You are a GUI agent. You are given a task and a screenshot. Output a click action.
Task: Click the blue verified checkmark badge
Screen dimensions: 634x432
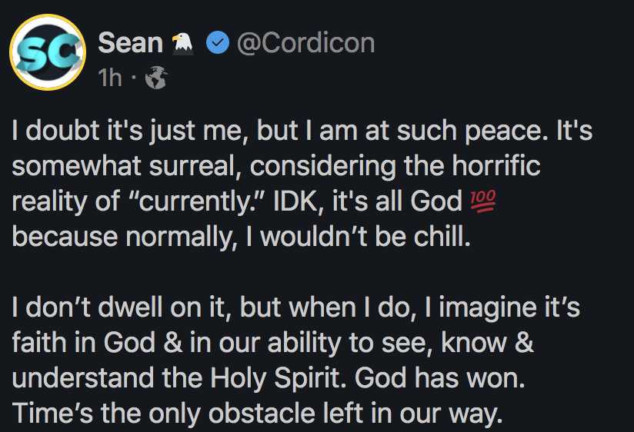[218, 44]
